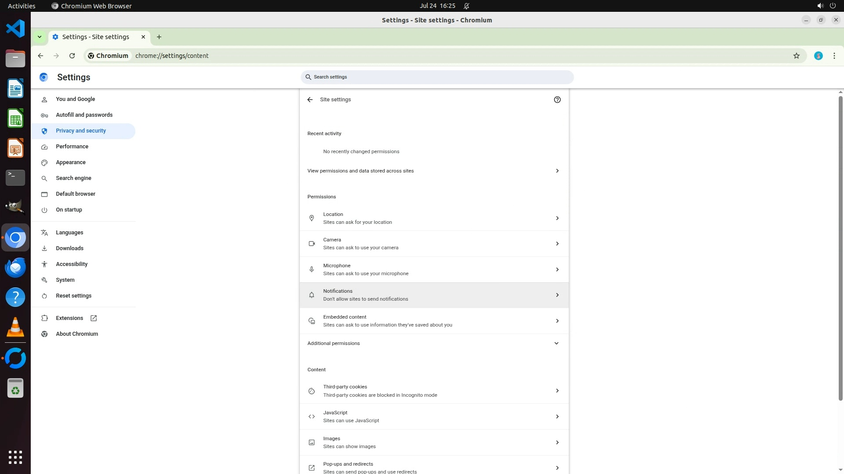Open Notifications permission row
844x474 pixels.
pyautogui.click(x=433, y=295)
